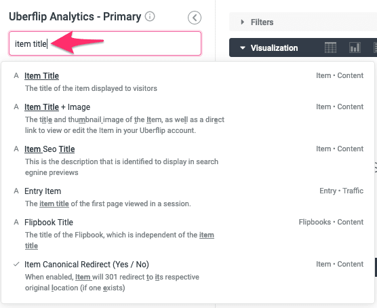Viewport: 377px width, 308px height.
Task: Select the column chart visualization icon
Action: tap(355, 47)
